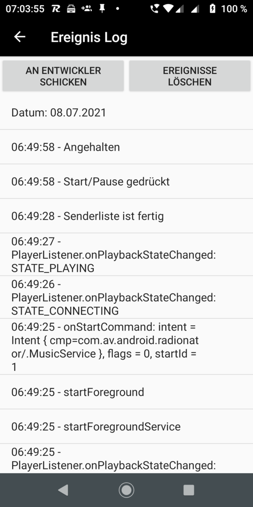Image resolution: width=253 pixels, height=507 pixels.
Task: Select the 06:49:58 Angehalten log entry
Action: point(126,147)
